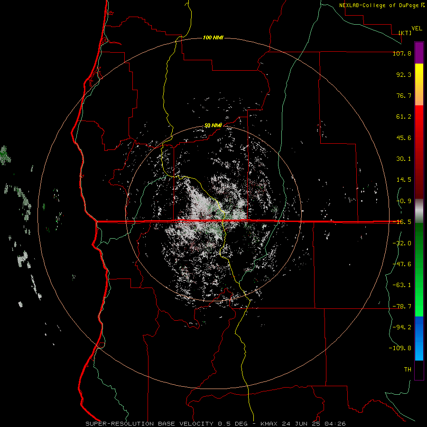Click the gray near-zero segment of color bar

point(419,211)
